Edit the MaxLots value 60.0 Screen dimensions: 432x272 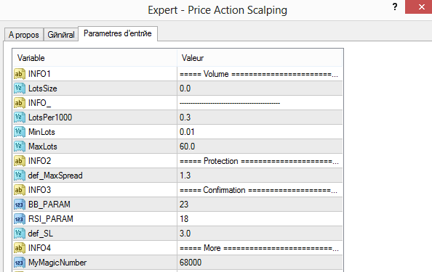(x=260, y=147)
